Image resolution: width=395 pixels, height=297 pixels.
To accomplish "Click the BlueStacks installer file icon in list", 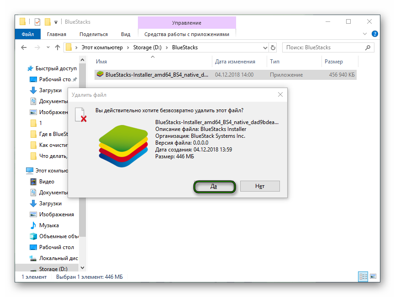I will [100, 74].
